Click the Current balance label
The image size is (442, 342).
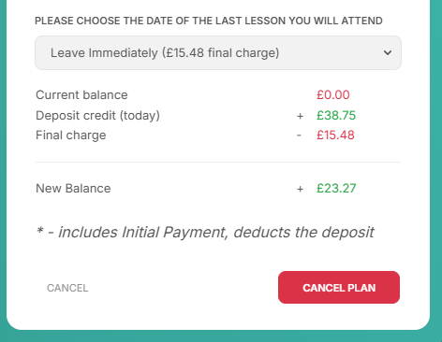(x=81, y=94)
